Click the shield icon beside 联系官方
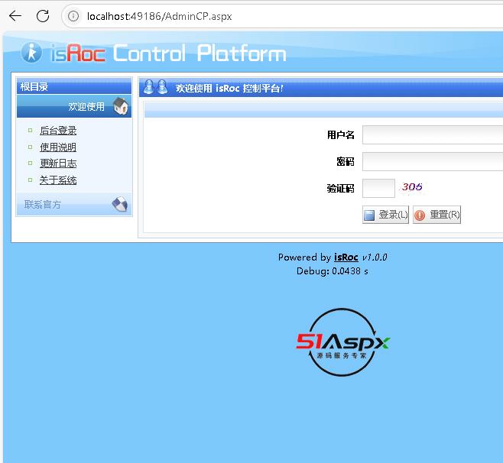Viewport: 503px width, 463px height. tap(120, 204)
